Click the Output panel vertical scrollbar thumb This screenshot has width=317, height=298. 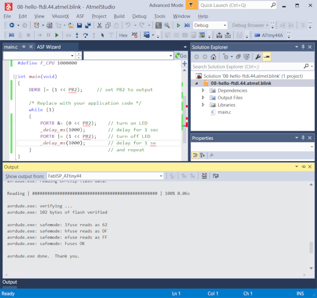click(311, 247)
